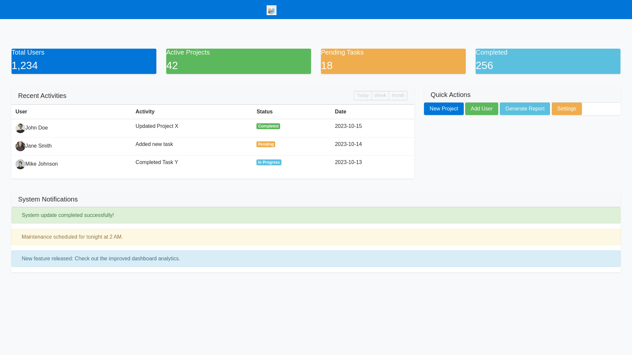
Task: Click Jane Smith's avatar picture
Action: (x=20, y=146)
